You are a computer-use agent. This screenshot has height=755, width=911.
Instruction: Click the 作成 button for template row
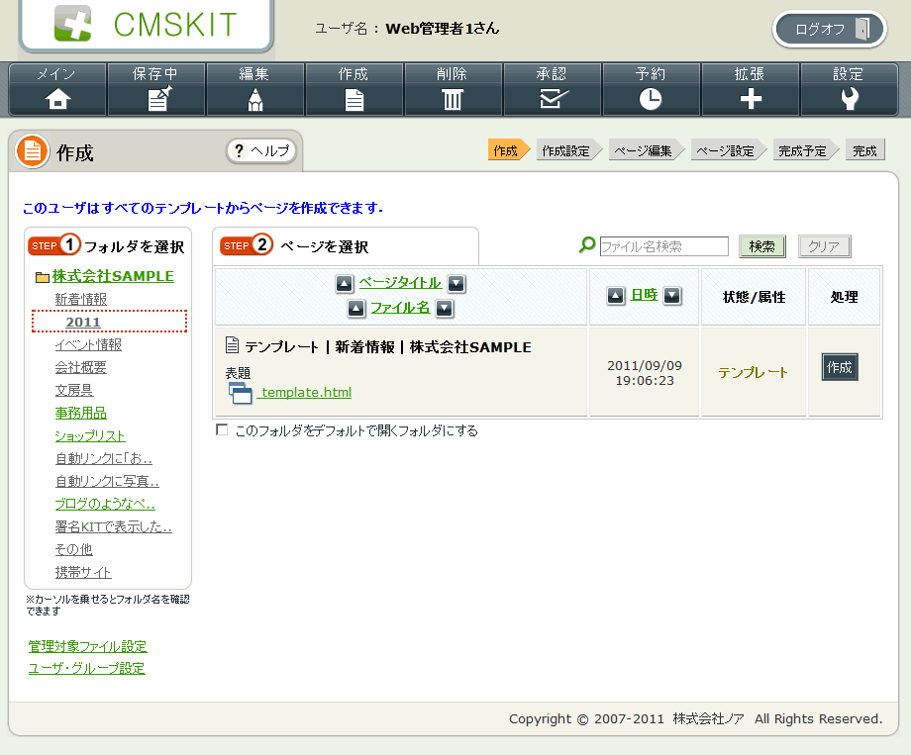(x=840, y=367)
